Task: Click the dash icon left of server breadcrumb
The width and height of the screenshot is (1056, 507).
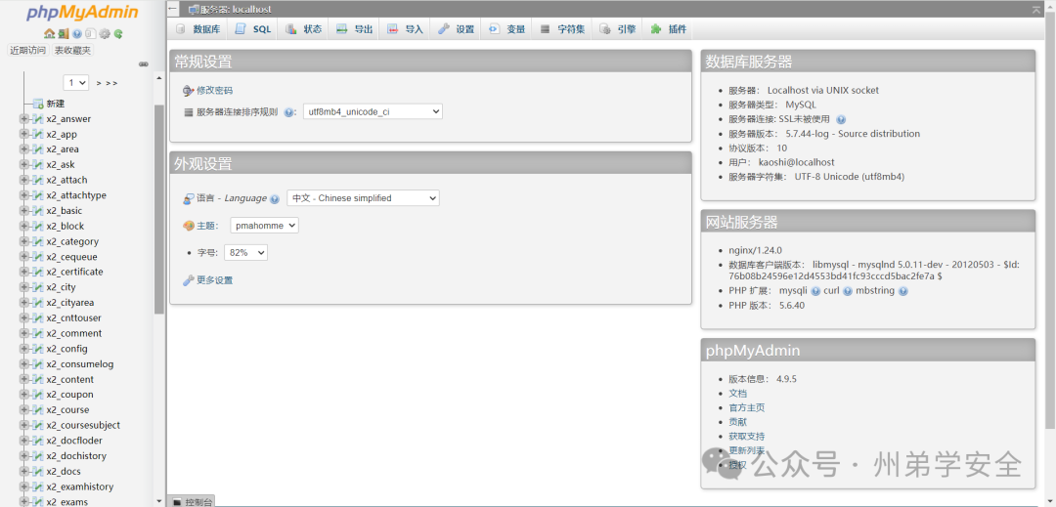Action: (x=173, y=10)
